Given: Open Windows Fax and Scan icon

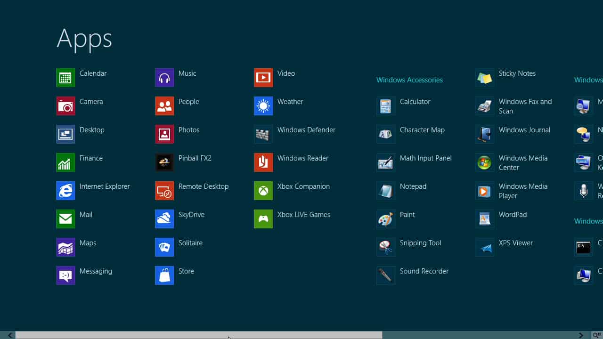Looking at the screenshot, I should (x=485, y=106).
